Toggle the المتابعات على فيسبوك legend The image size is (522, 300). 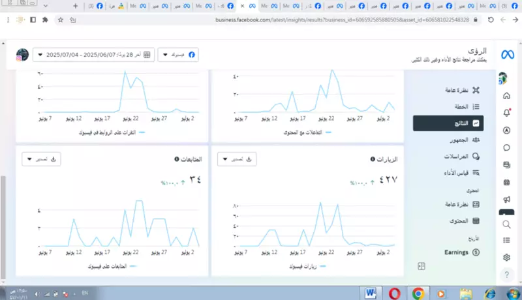(x=112, y=266)
